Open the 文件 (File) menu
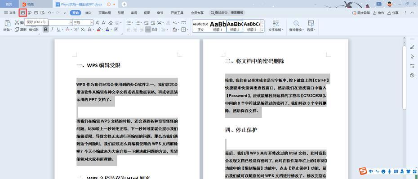This screenshot has height=179, width=418. point(10,13)
